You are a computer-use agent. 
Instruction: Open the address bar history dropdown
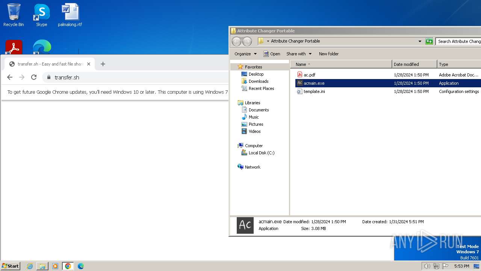[x=420, y=41]
